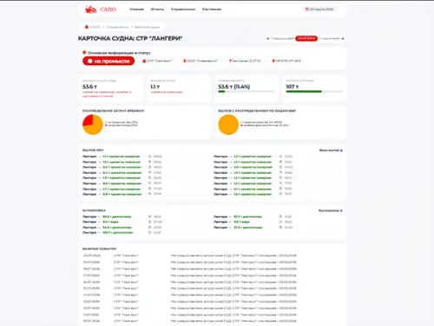Click the time distribution pie chart
This screenshot has width=434, height=326.
(x=93, y=124)
